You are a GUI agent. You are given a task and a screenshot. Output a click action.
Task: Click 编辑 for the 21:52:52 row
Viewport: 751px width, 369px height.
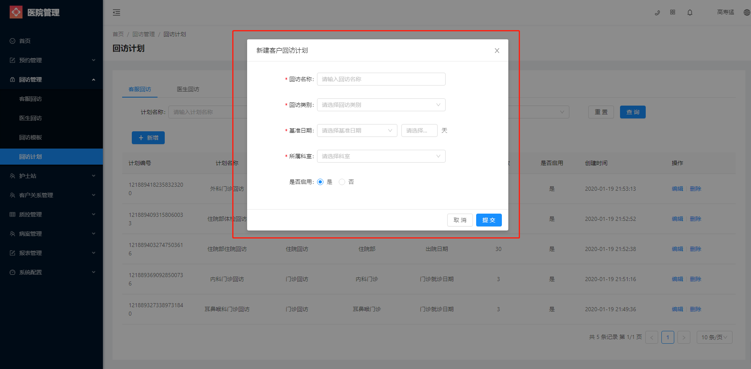pyautogui.click(x=677, y=219)
